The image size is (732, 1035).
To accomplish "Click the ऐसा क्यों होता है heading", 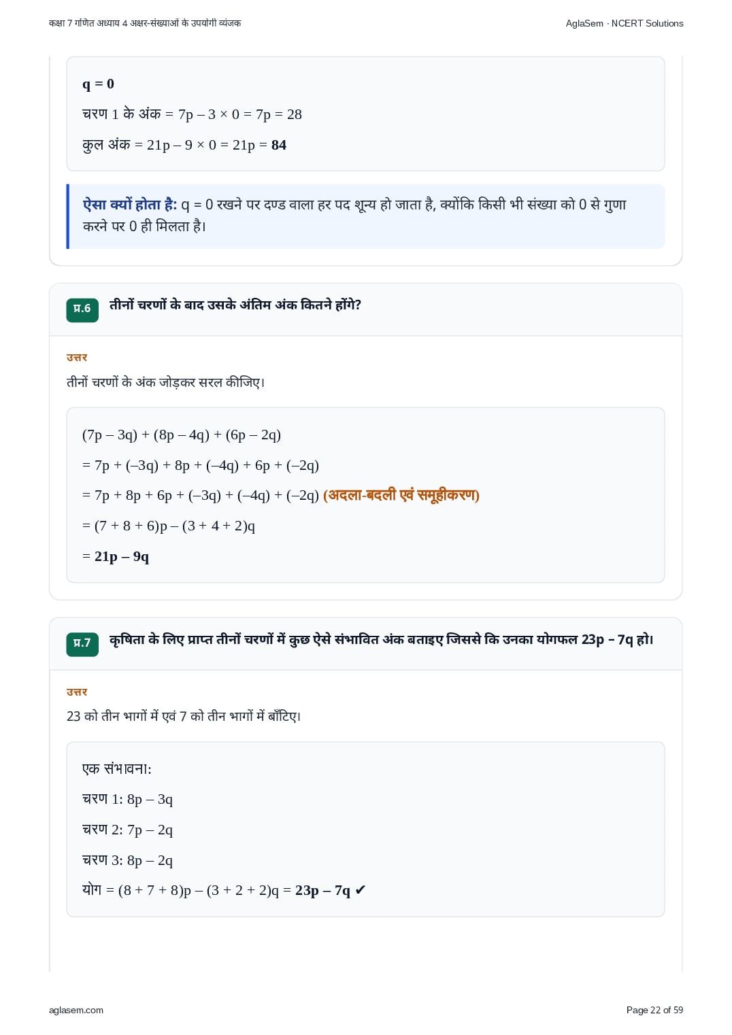I will (130, 204).
